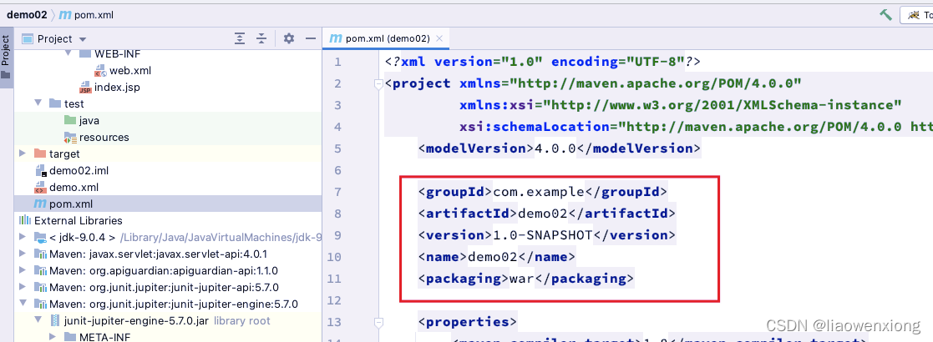Collapse Maven junit-jupiter-engine:5.7.0 library
Viewport: 933px width, 342px height.
[23, 304]
